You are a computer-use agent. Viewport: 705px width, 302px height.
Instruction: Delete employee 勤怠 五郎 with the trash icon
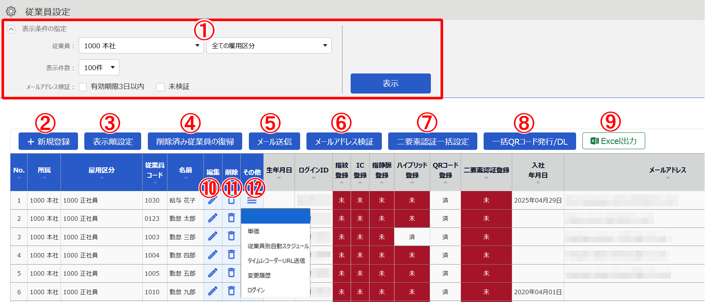(231, 273)
